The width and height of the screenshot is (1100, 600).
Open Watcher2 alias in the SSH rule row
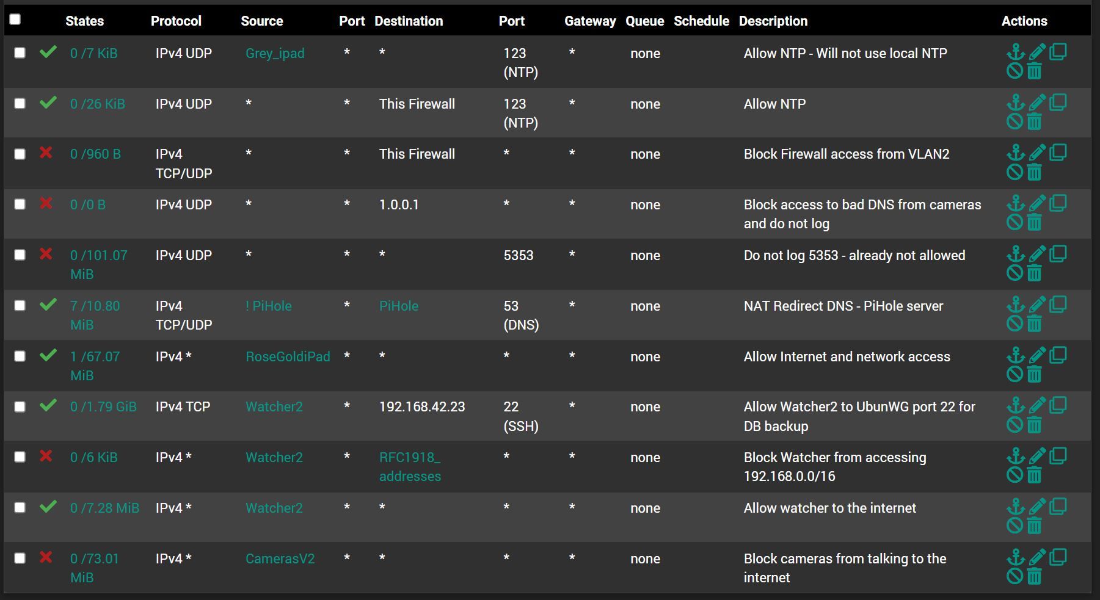(274, 407)
